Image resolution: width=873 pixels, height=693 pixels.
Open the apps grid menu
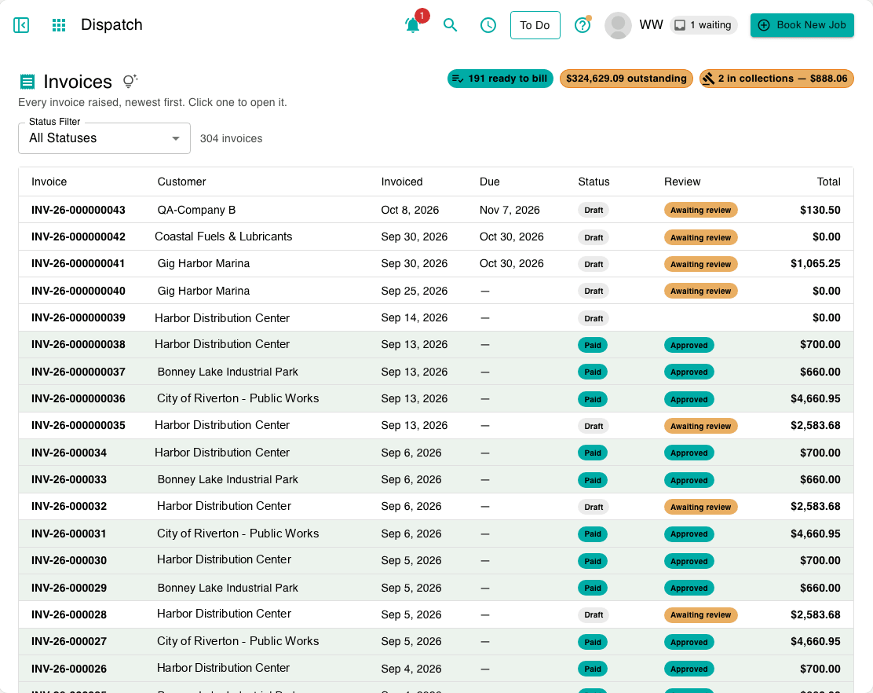59,25
